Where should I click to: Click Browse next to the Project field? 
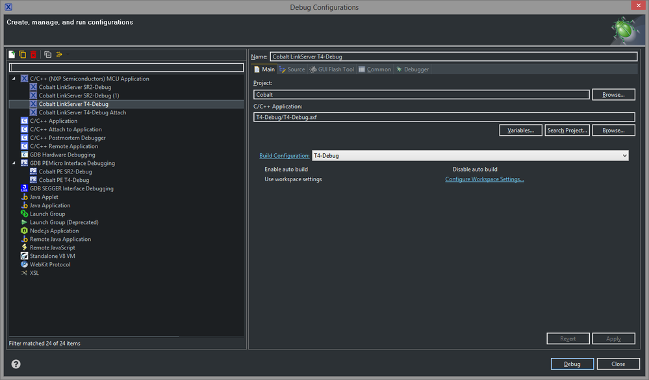coord(613,95)
